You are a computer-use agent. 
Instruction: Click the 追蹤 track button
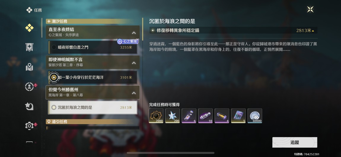click(x=295, y=142)
